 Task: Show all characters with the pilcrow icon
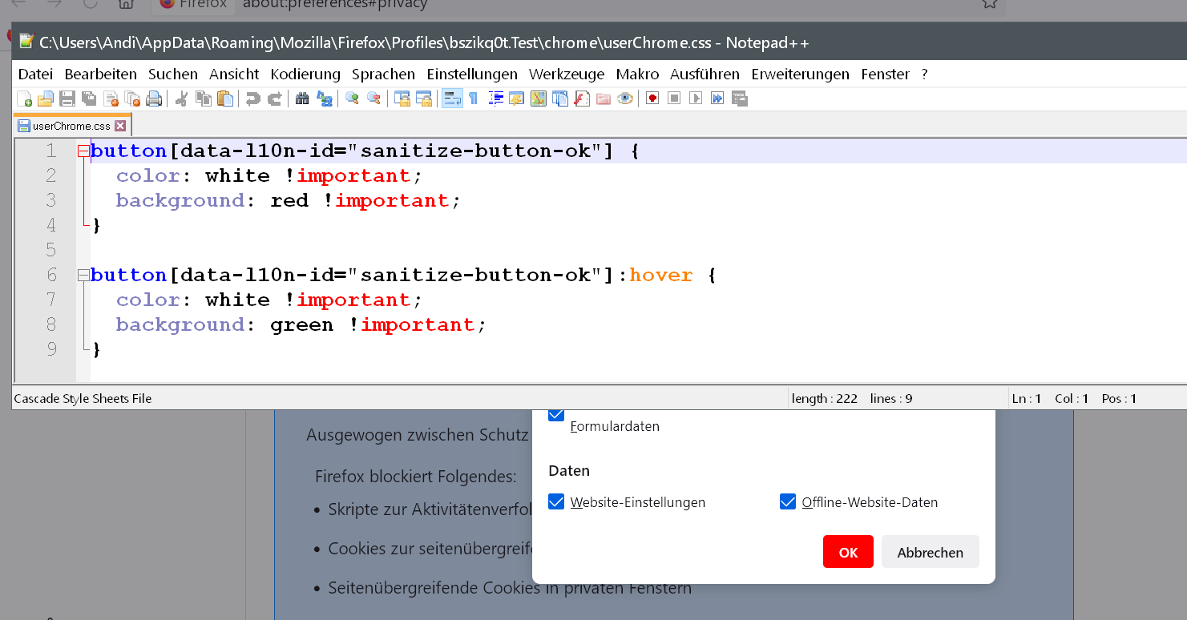(473, 99)
